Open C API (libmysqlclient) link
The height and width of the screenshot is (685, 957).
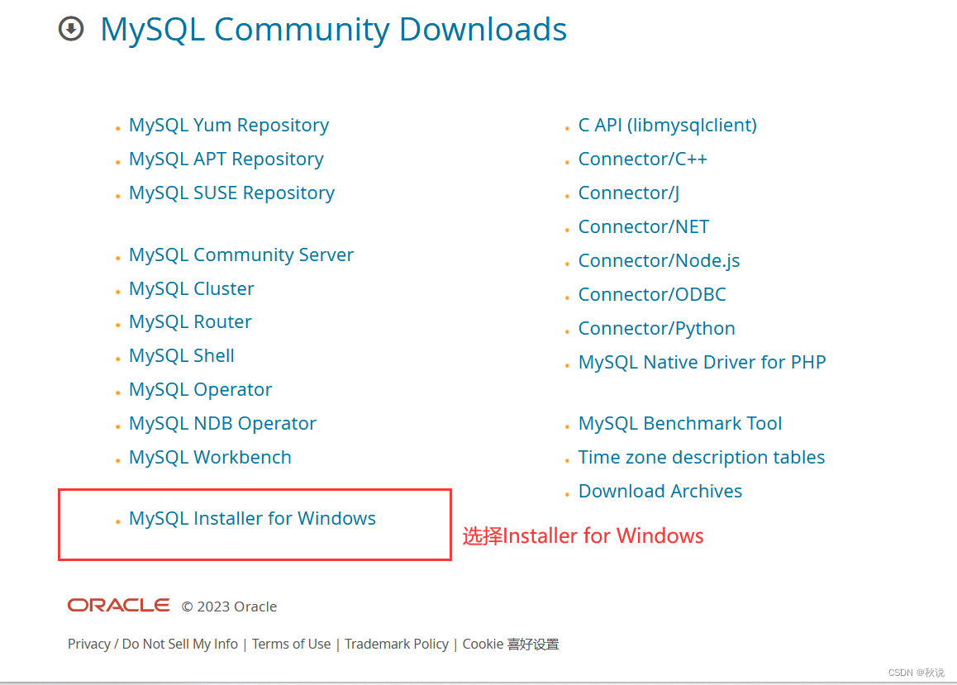click(667, 125)
